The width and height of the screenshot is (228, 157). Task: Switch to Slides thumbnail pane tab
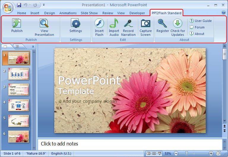[6, 46]
